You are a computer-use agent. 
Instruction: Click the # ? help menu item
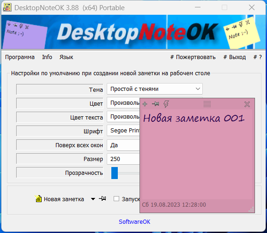click(x=257, y=57)
